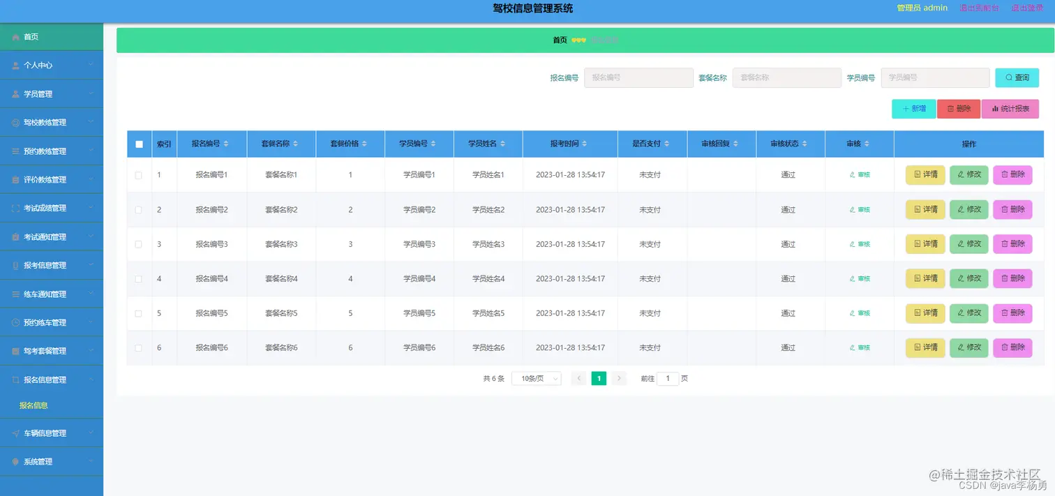The width and height of the screenshot is (1055, 496).
Task: Expand the 驾校教练管理 menu chevron
Action: click(x=91, y=122)
